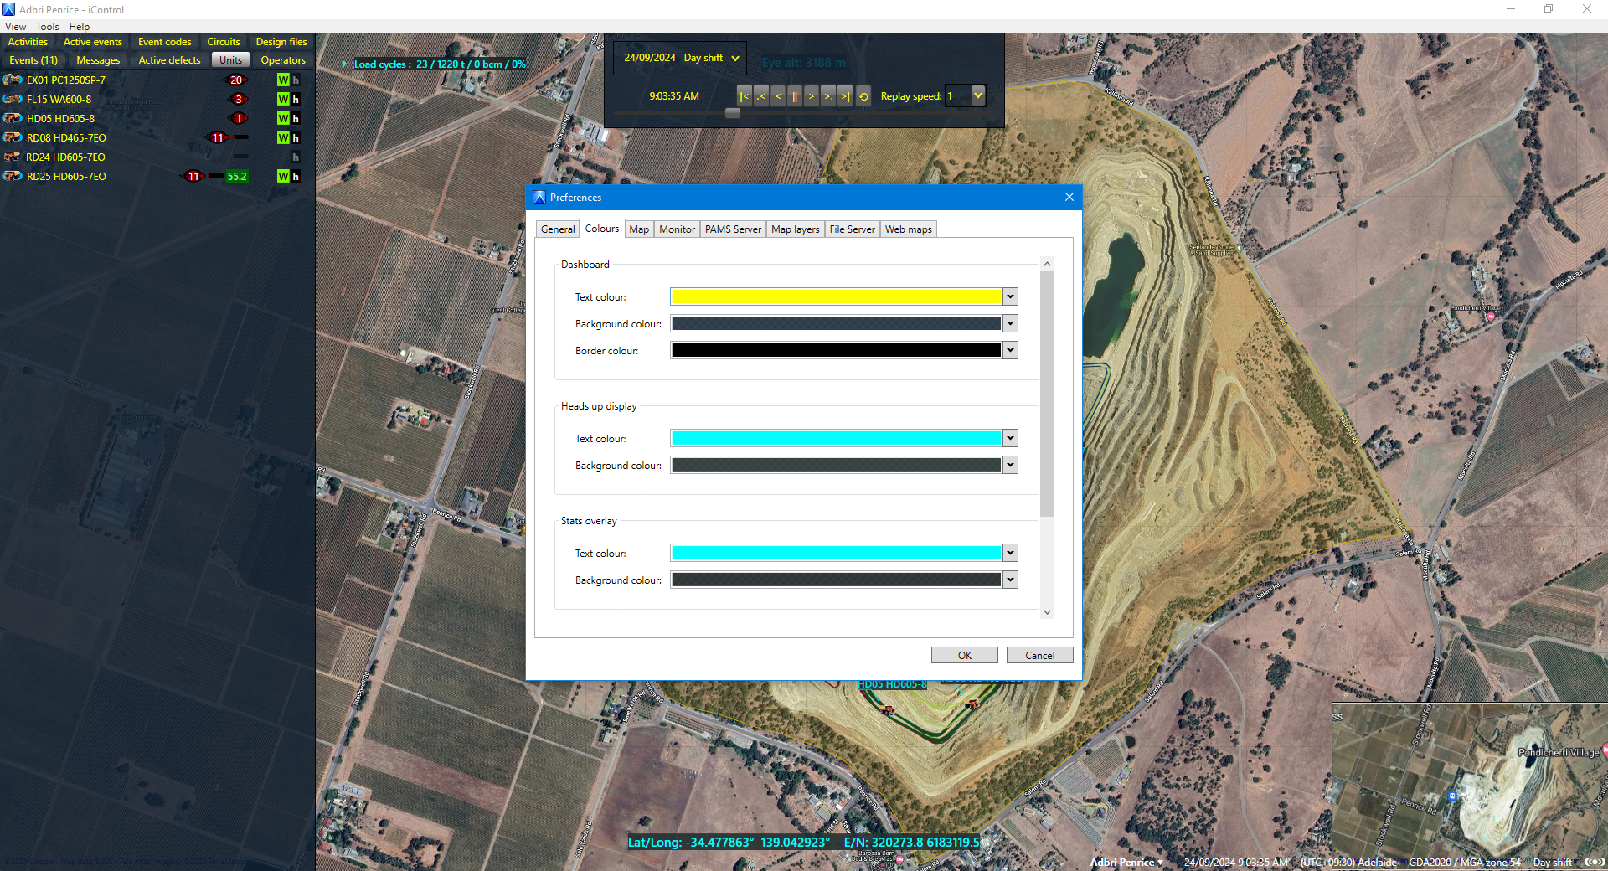The width and height of the screenshot is (1608, 871).
Task: Jump to start of replay
Action: pyautogui.click(x=744, y=96)
